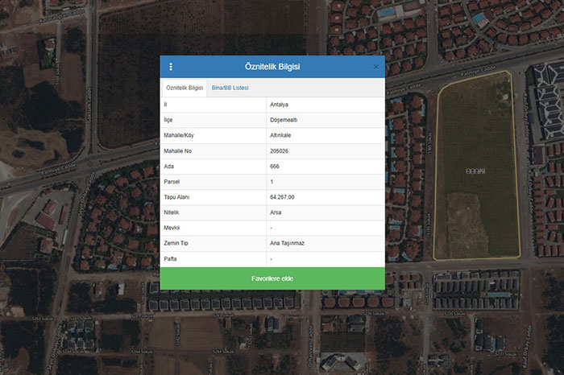
Task: Select the Ada value 666
Action: click(x=276, y=166)
